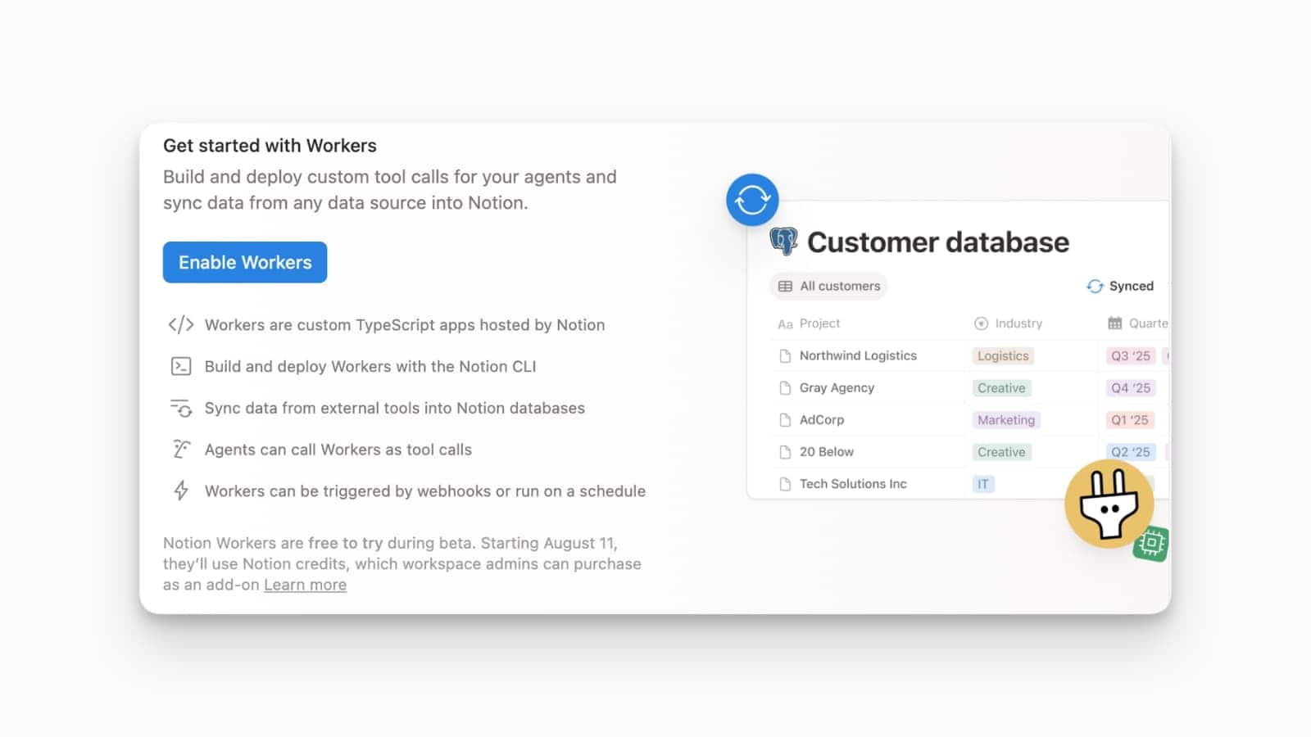This screenshot has height=737, width=1311.
Task: Click 'Agents can call Workers as tool calls'
Action: 338,450
